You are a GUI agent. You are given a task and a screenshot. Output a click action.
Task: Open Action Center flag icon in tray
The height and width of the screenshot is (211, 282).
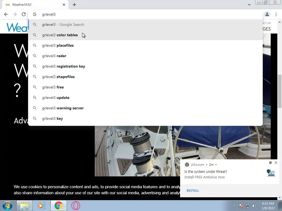pyautogui.click(x=241, y=206)
